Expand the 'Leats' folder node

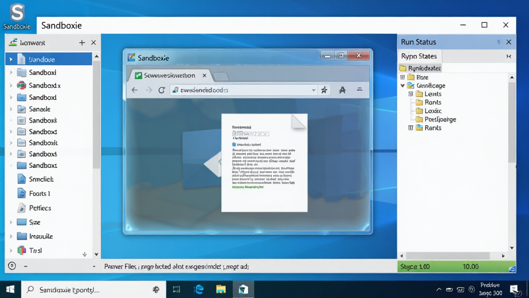click(x=411, y=94)
